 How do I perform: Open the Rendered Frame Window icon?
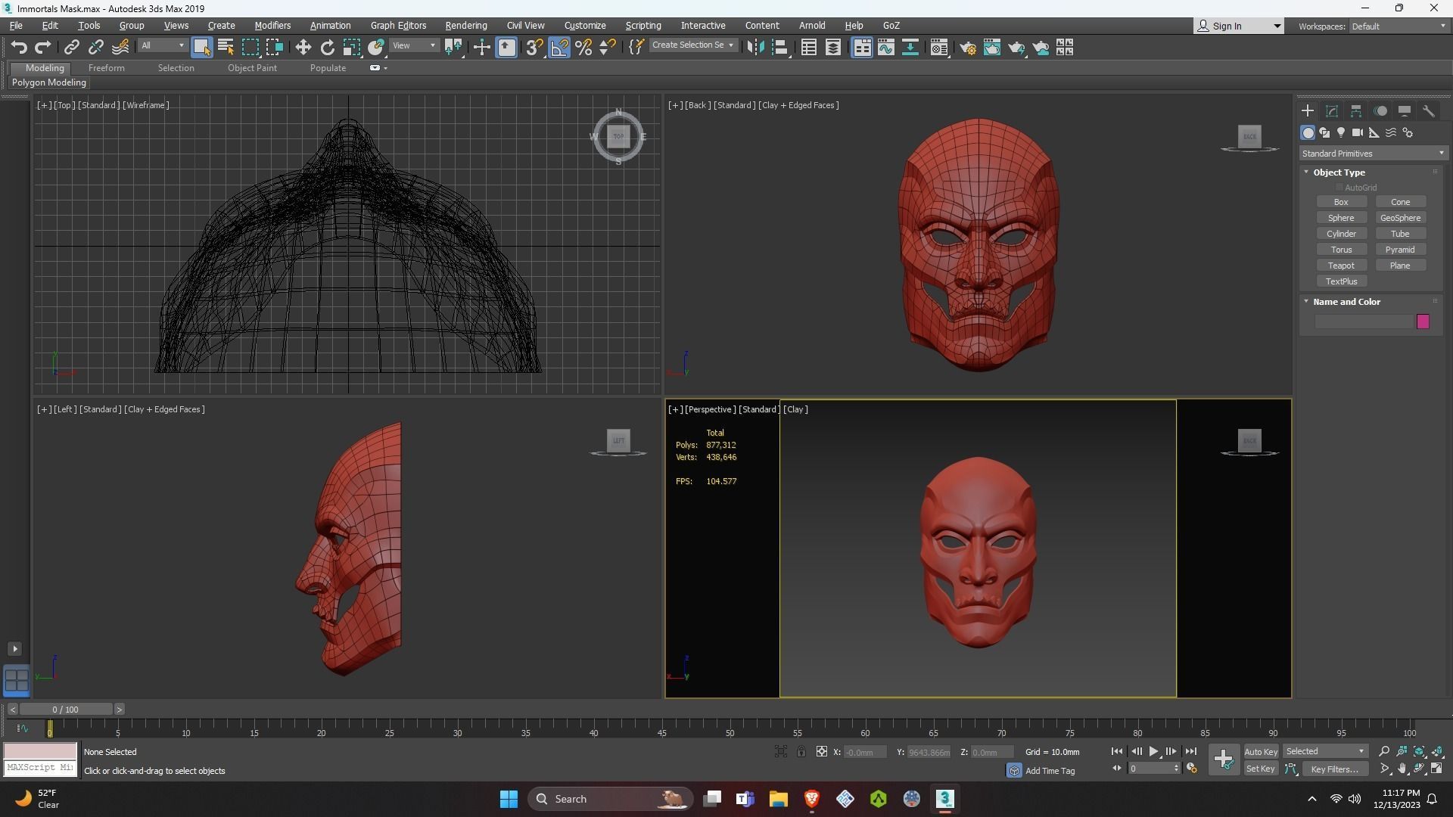coord(992,48)
